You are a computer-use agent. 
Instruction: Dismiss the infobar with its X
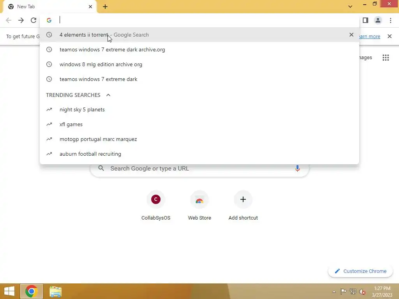(389, 36)
